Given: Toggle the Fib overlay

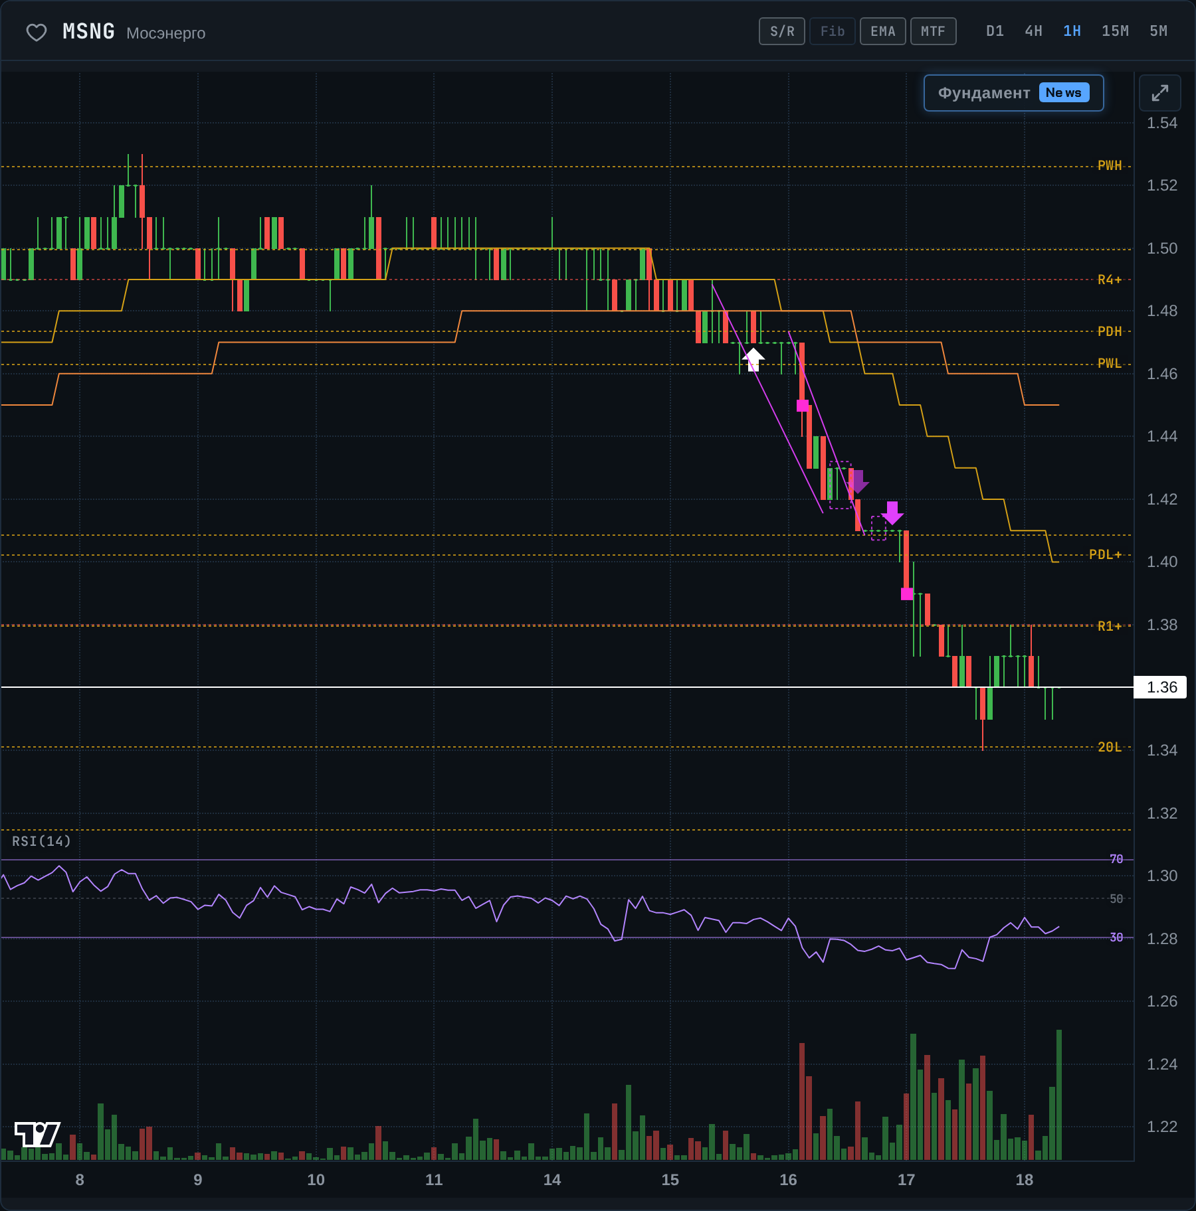Looking at the screenshot, I should 833,31.
